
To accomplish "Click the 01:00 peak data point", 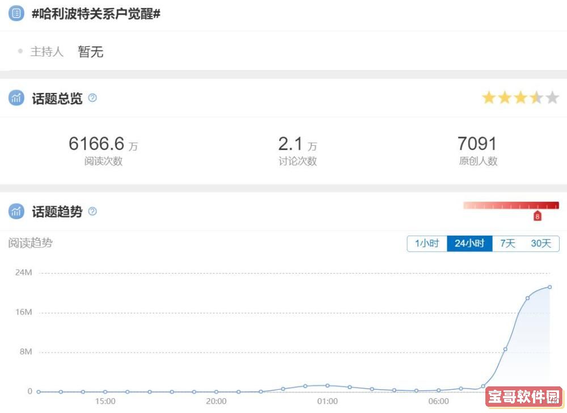I will tap(327, 386).
